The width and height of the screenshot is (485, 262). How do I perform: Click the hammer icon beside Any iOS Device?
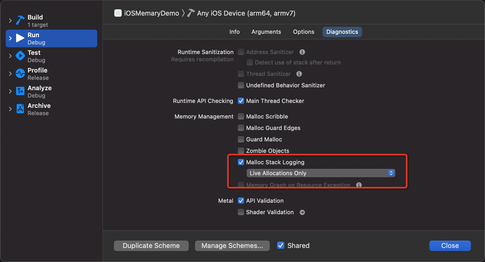tap(191, 13)
